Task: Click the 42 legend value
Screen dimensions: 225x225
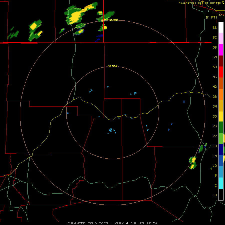Action: 215,87
